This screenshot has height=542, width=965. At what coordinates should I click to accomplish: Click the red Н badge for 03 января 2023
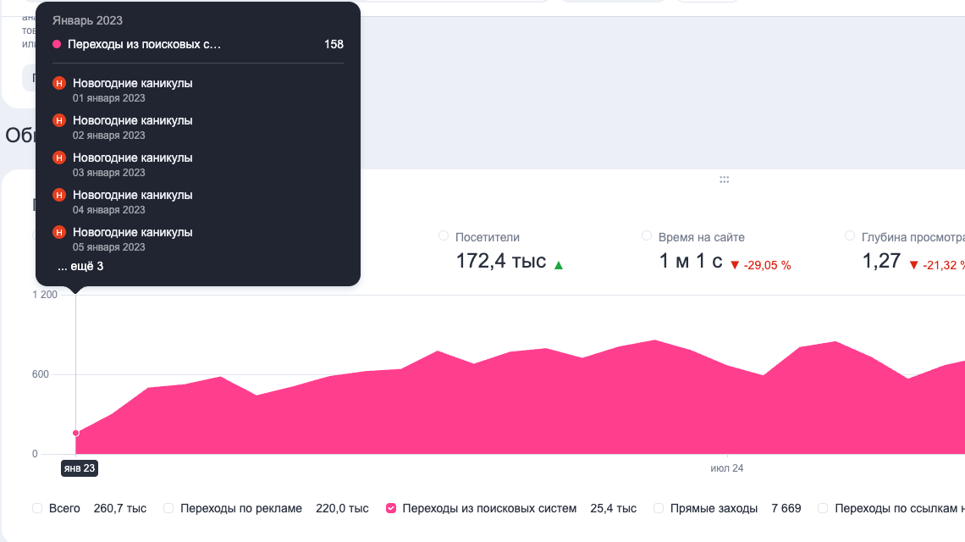coord(58,158)
